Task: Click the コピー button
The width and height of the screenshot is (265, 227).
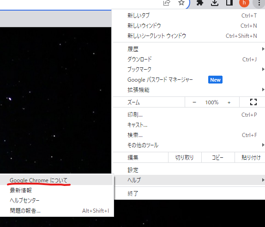Action: [x=218, y=157]
